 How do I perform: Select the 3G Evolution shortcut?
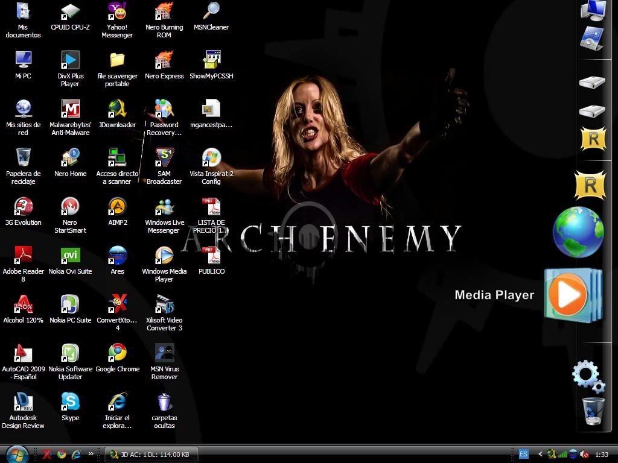24,212
